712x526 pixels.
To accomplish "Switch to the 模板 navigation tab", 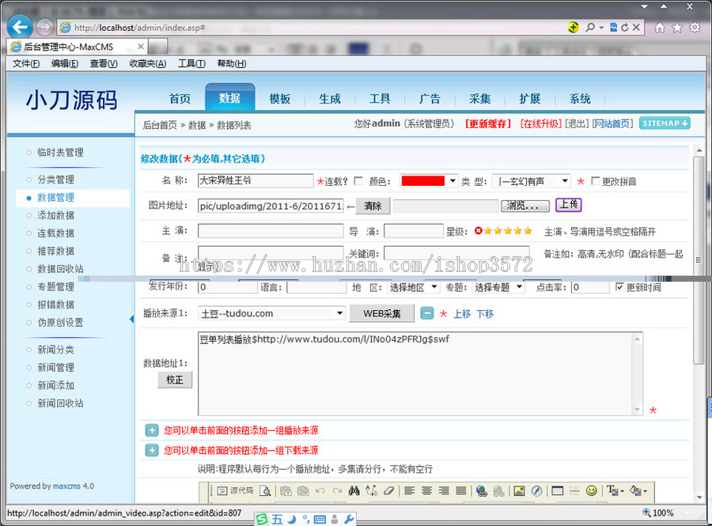I will point(280,99).
